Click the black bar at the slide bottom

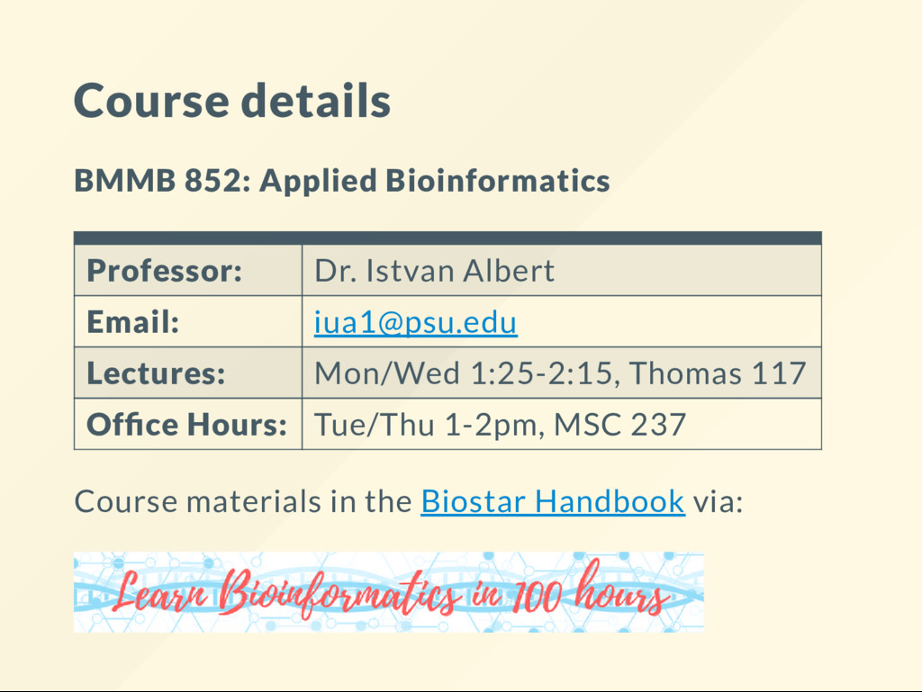point(461,691)
